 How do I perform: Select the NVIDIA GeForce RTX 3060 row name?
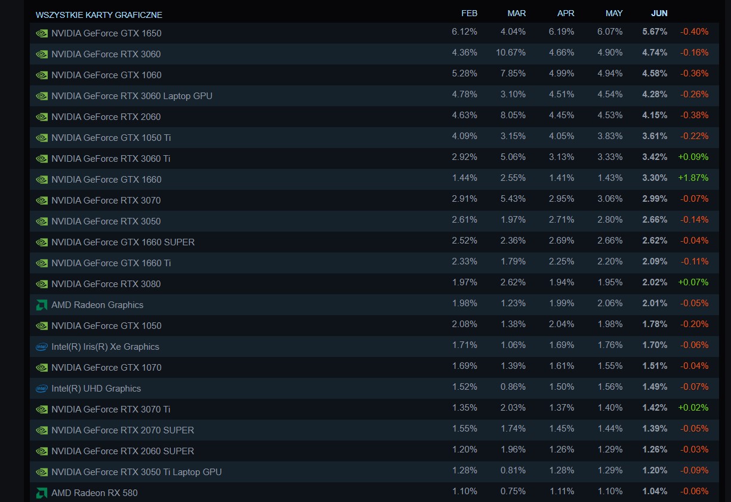[x=106, y=54]
